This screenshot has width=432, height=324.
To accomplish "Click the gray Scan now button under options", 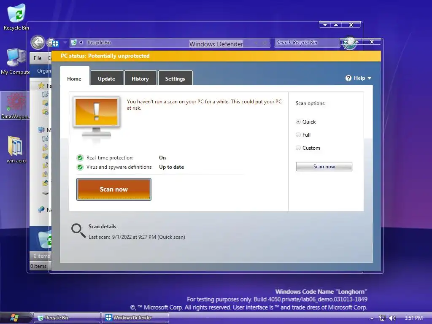I will (324, 166).
